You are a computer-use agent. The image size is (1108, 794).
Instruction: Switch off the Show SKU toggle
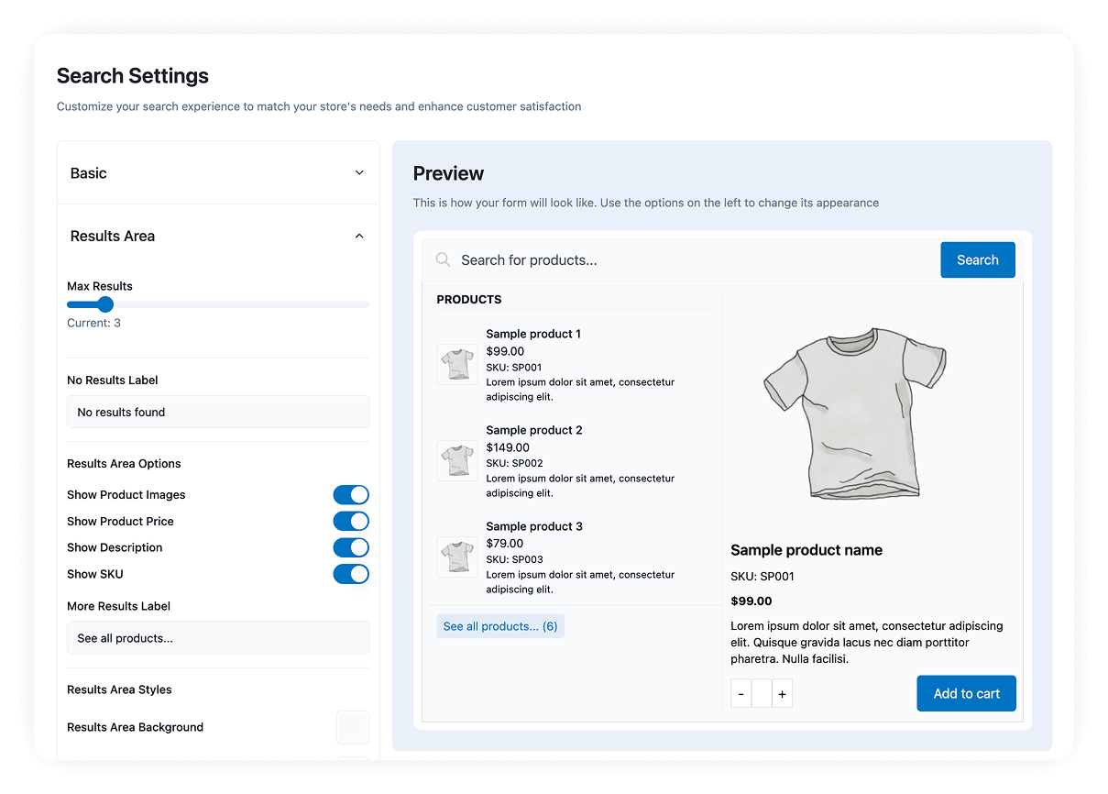pyautogui.click(x=350, y=575)
